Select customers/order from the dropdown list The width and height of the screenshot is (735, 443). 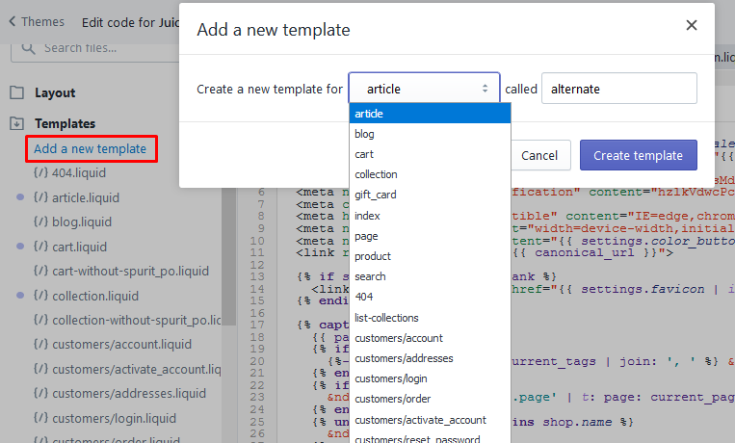tap(430, 399)
